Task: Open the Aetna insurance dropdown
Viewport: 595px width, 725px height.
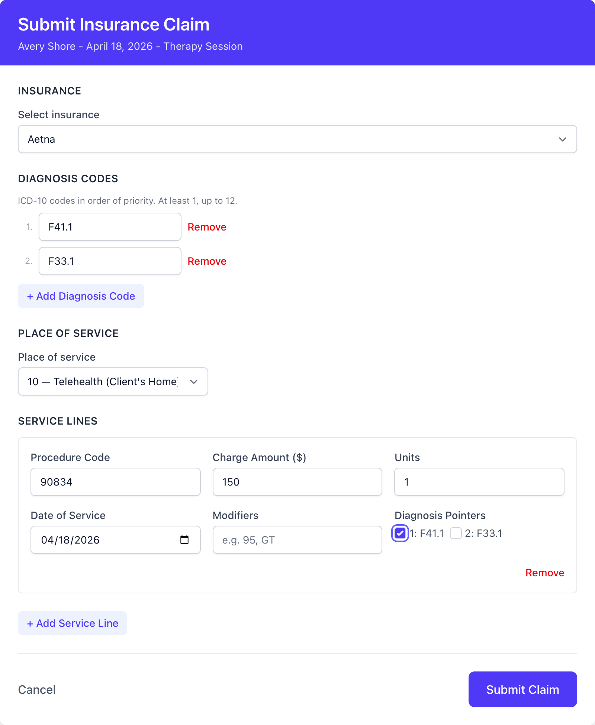Action: click(x=297, y=139)
